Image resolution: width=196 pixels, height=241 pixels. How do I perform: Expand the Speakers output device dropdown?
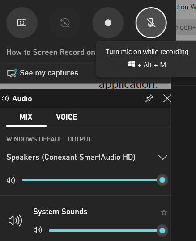tap(163, 158)
